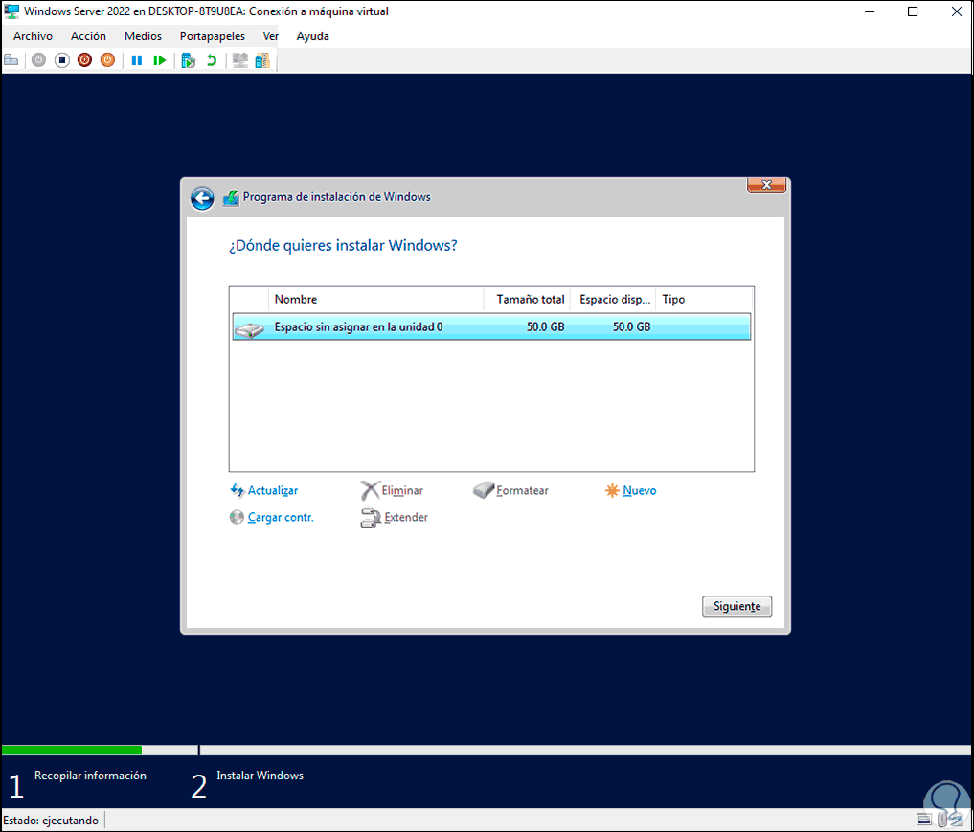The width and height of the screenshot is (974, 832).
Task: Turn off the VM with the stop icon
Action: [61, 60]
